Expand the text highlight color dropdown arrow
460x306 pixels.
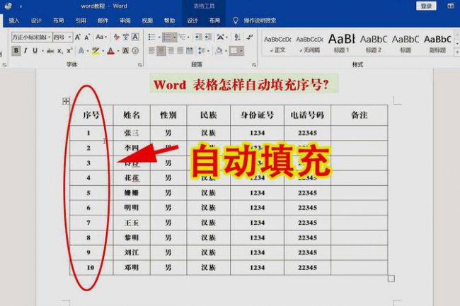click(x=103, y=52)
